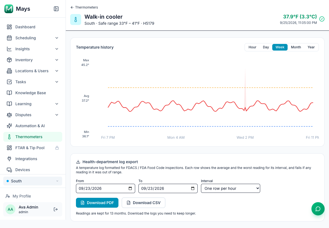Viewport: 329px width, 228px height.
Task: Open the Thermometers menu item
Action: (33, 137)
